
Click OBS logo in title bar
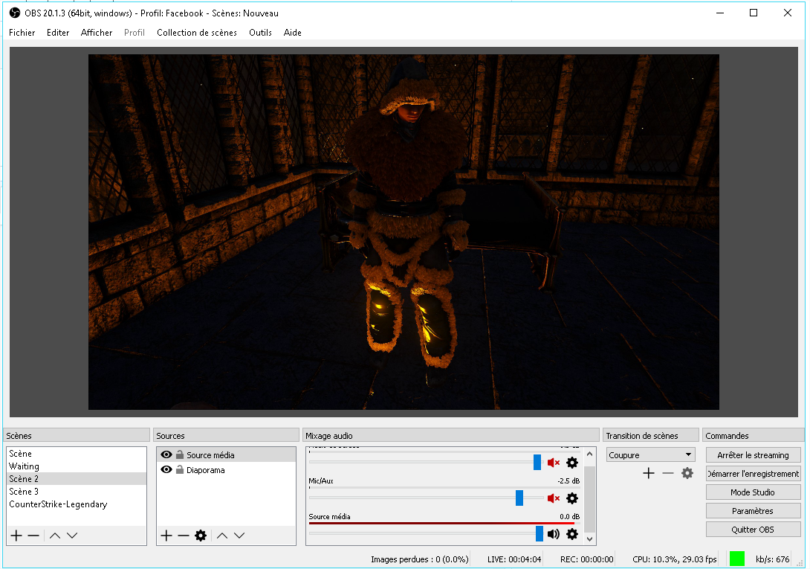click(14, 13)
